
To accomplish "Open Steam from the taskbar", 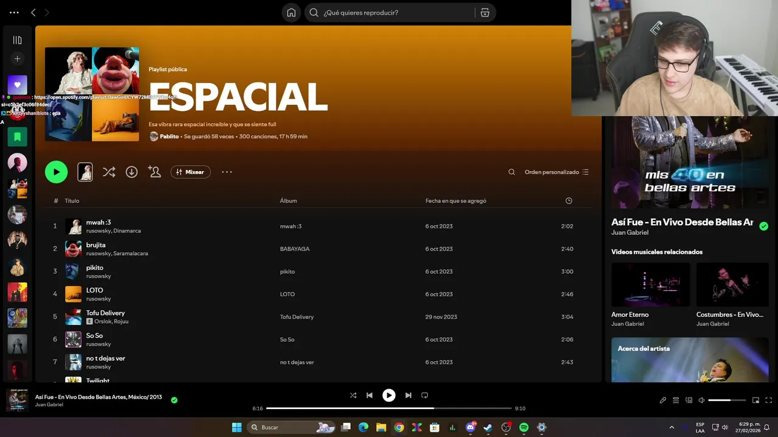I will (x=488, y=427).
